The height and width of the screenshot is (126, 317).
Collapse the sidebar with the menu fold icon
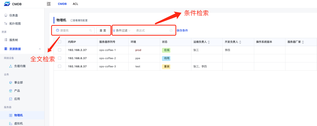[49, 4]
